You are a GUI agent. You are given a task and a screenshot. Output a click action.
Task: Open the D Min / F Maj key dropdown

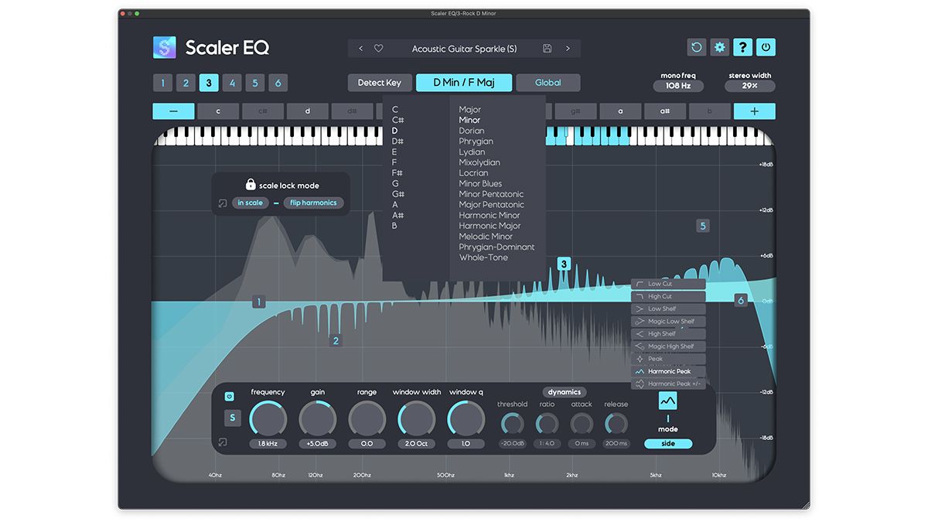pyautogui.click(x=463, y=82)
